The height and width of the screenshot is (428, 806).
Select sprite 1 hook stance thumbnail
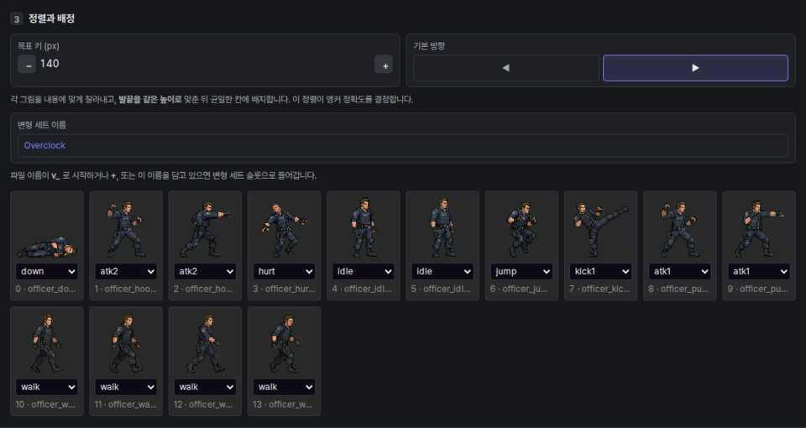(x=126, y=227)
